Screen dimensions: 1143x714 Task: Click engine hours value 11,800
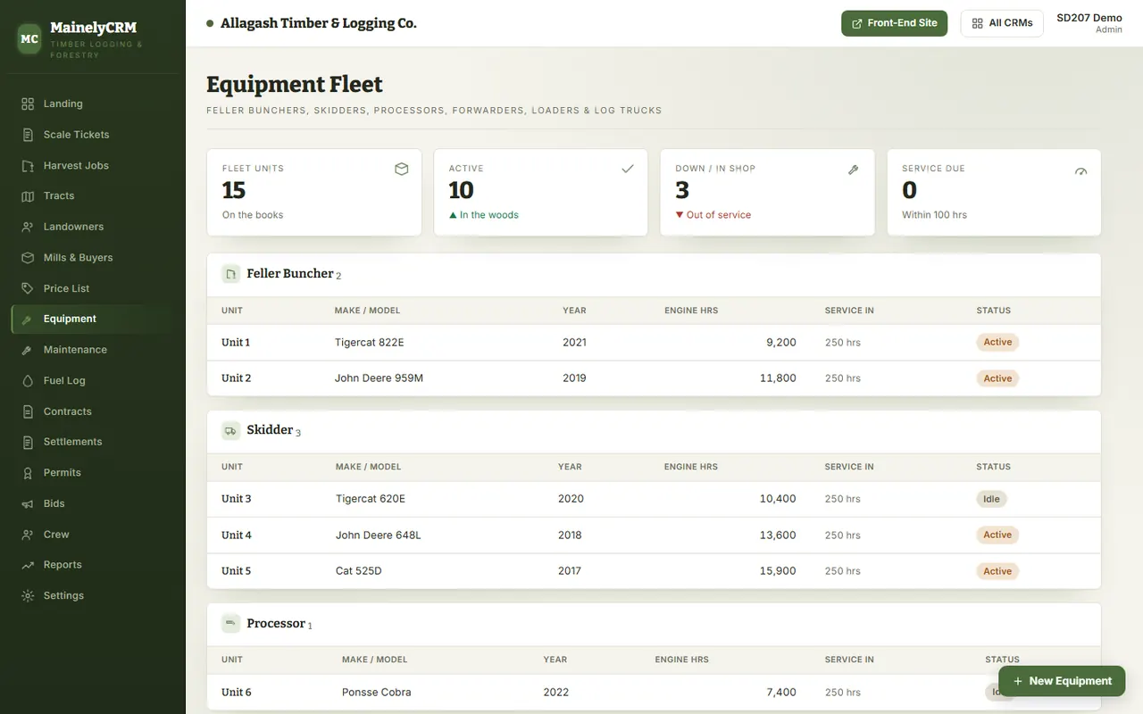click(778, 378)
